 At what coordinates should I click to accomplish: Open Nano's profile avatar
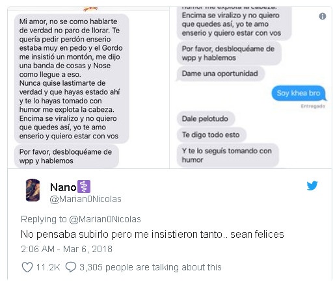pyautogui.click(x=33, y=190)
